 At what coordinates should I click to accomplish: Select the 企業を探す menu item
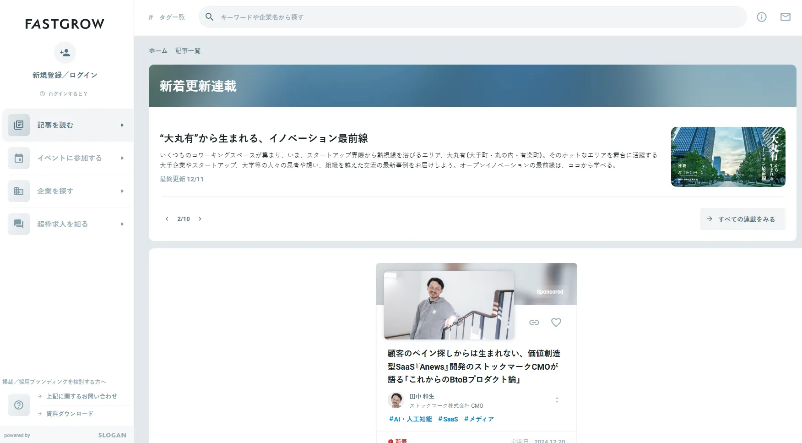click(68, 191)
